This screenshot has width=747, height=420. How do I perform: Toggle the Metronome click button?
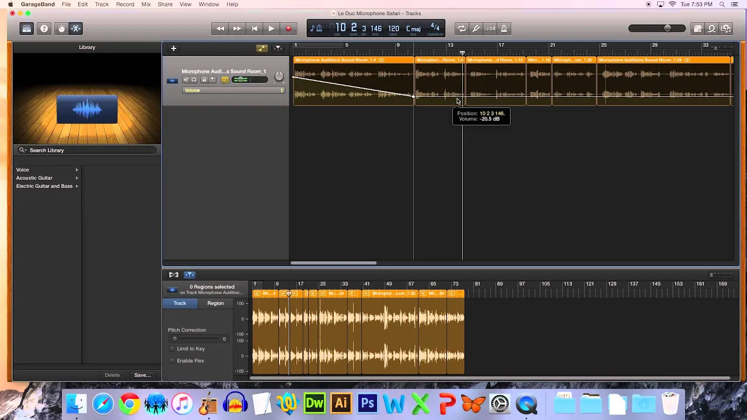point(504,29)
